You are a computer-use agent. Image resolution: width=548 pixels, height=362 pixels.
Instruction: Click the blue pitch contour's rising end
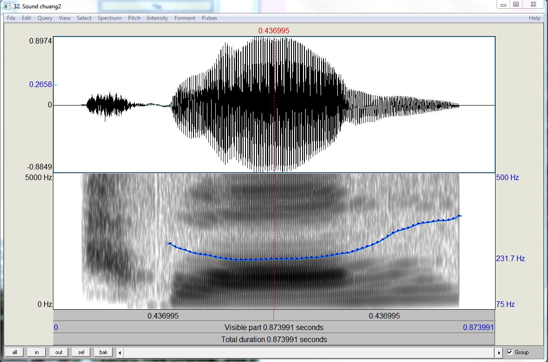coord(459,216)
